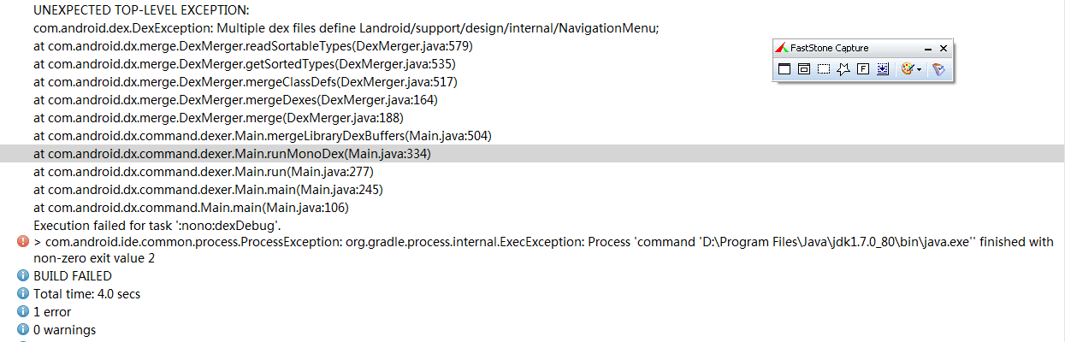
Task: Select the highlighted runMonoDex stack trace line
Action: point(532,154)
